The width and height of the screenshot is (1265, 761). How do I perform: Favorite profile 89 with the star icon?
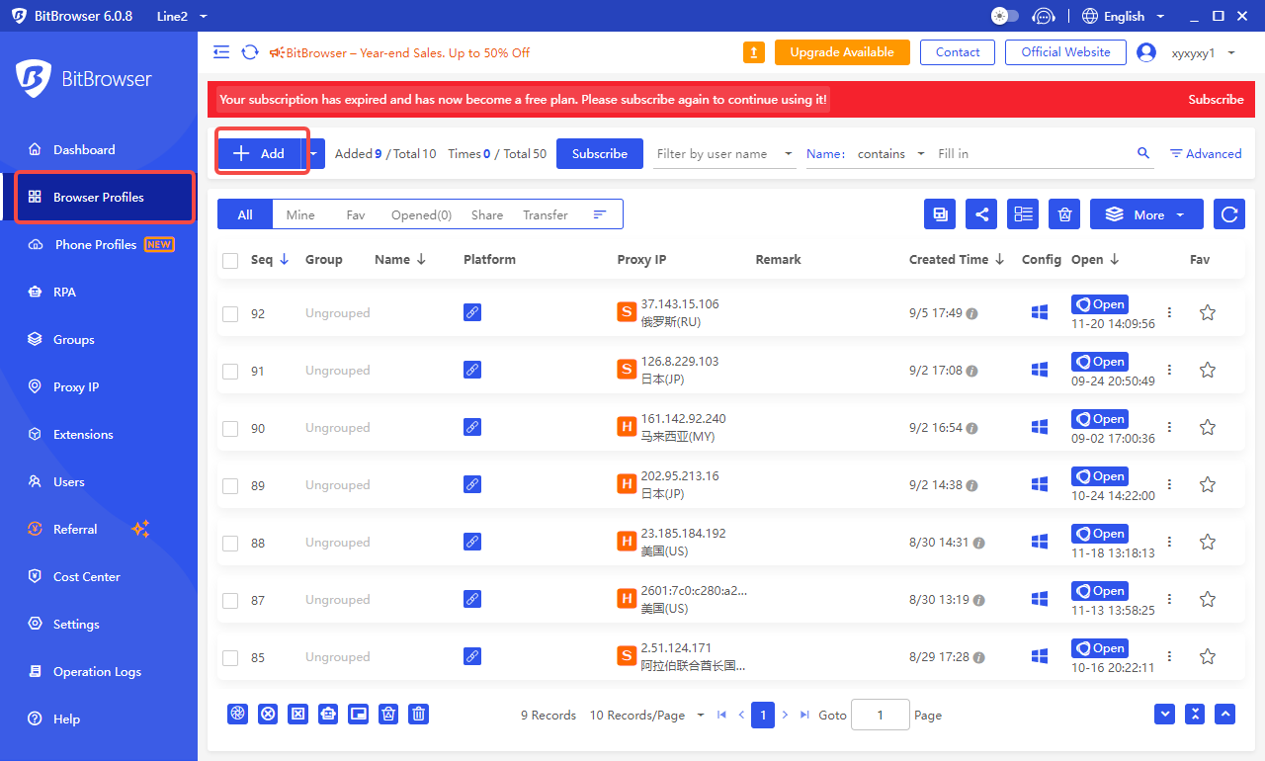1207,484
